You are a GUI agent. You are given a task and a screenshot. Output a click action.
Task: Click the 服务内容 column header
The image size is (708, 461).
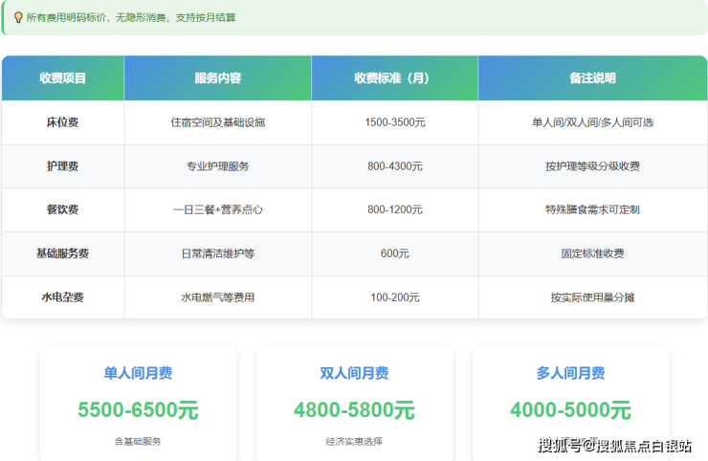pyautogui.click(x=217, y=78)
